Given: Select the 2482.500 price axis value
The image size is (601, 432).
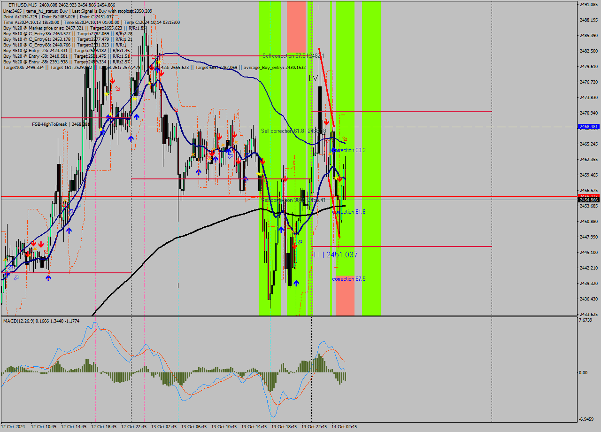Looking at the screenshot, I should point(589,51).
